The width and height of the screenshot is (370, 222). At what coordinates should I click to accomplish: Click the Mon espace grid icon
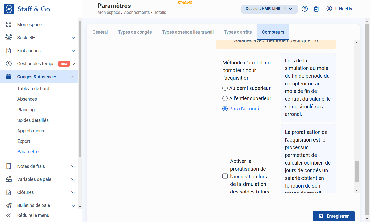9,24
